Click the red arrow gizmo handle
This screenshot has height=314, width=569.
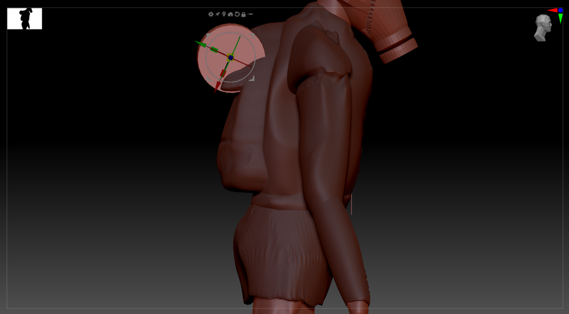[217, 86]
